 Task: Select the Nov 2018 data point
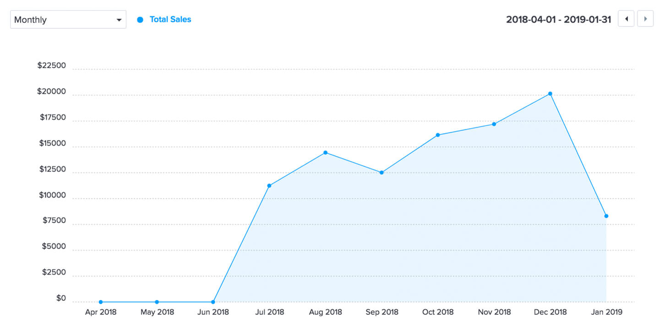pos(494,124)
